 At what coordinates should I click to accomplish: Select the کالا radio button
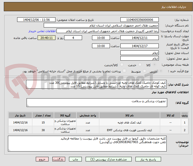click(154, 65)
